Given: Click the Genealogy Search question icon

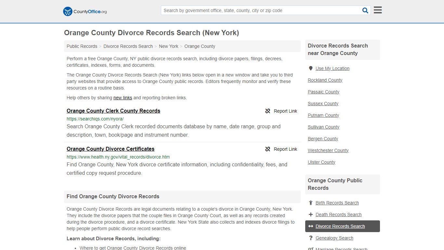Looking at the screenshot, I should (x=311, y=238).
